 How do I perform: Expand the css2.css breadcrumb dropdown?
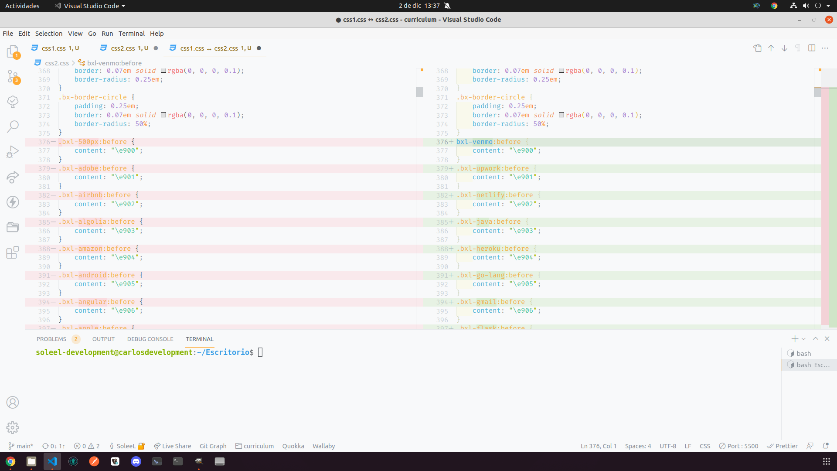57,63
